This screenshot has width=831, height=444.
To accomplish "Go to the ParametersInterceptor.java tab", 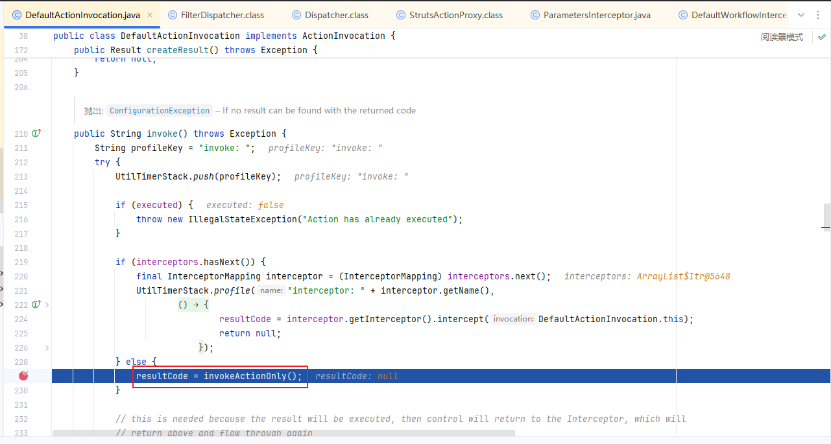I will pos(590,15).
